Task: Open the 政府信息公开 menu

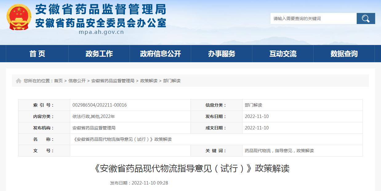Action: coord(160,53)
